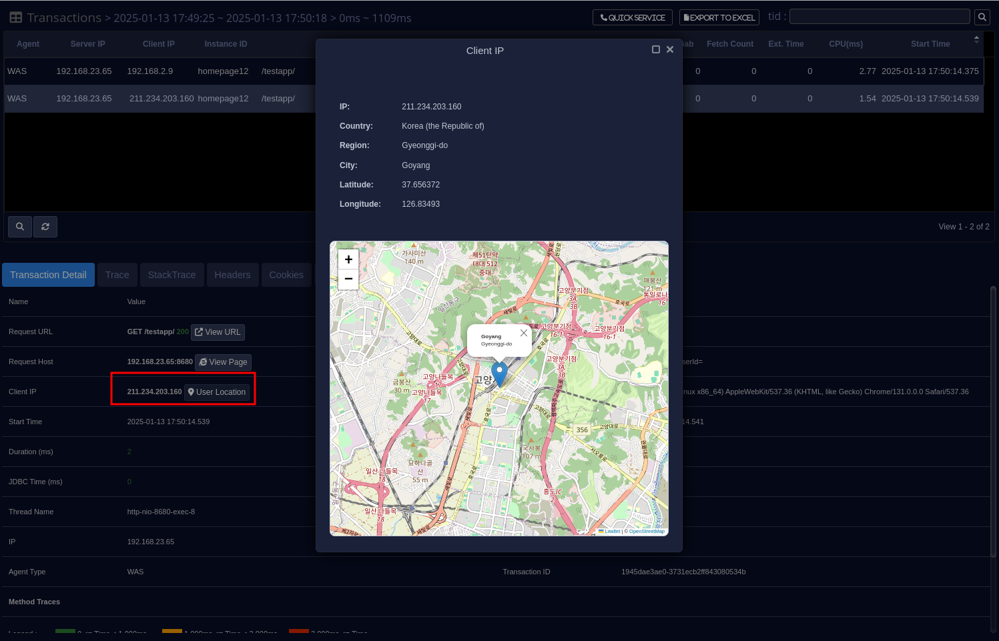Open the StackTrace tab
This screenshot has width=999, height=641.
coord(172,275)
